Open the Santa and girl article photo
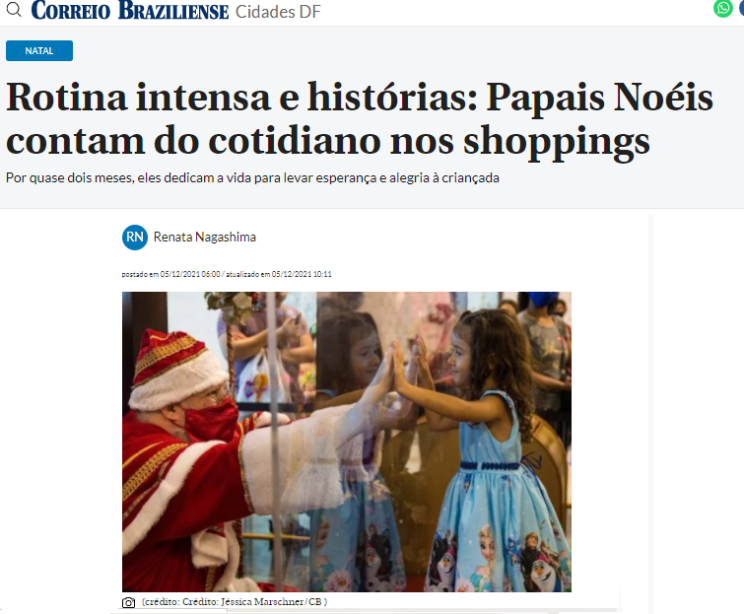This screenshot has width=744, height=614. pyautogui.click(x=347, y=442)
